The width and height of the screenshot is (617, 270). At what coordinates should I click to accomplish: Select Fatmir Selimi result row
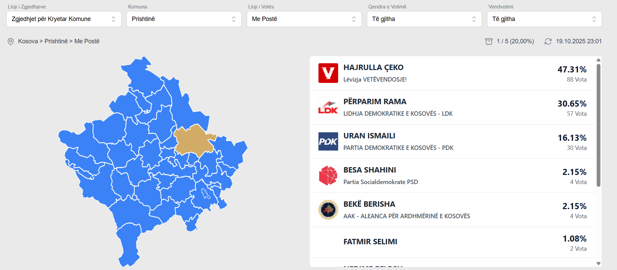coord(452,242)
